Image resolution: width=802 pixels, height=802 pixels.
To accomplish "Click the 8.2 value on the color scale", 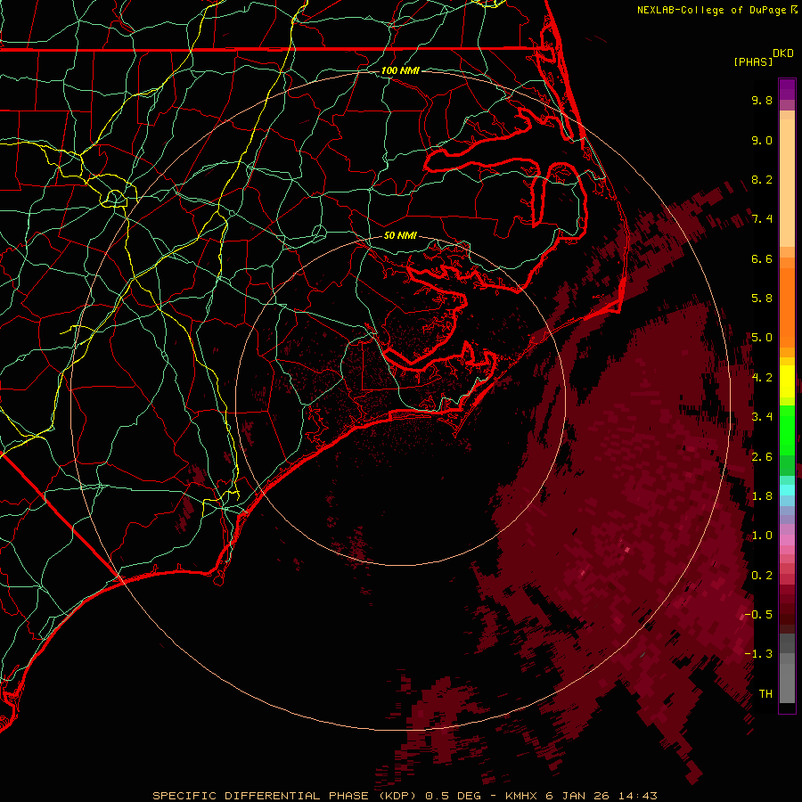I will coord(762,179).
